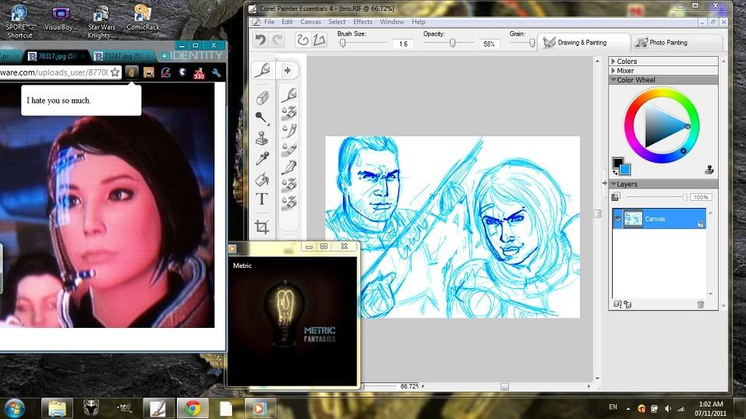Activate the Rubber Stamp cloner tool

262,139
